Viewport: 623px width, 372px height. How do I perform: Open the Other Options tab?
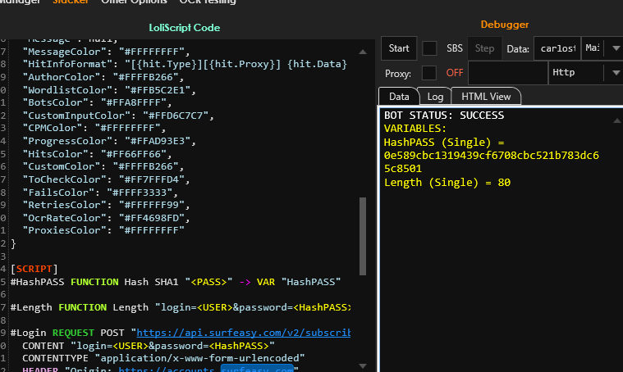tap(134, 2)
